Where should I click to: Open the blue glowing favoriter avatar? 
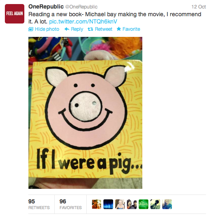108,204
